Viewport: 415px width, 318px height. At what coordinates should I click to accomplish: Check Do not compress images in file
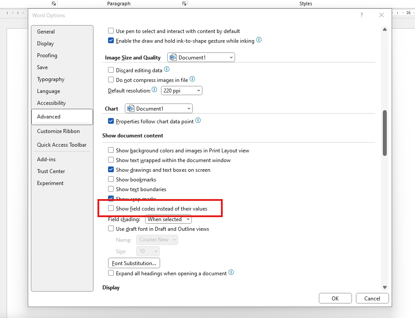pos(111,80)
